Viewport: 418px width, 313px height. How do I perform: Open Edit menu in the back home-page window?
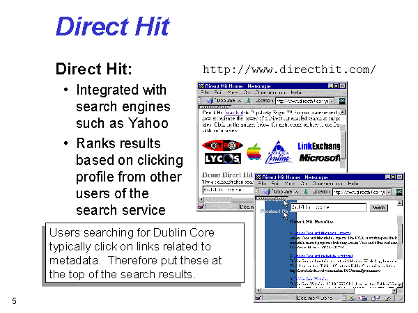click(218, 93)
